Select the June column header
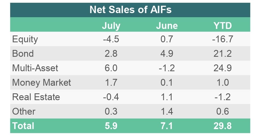 tap(167, 26)
